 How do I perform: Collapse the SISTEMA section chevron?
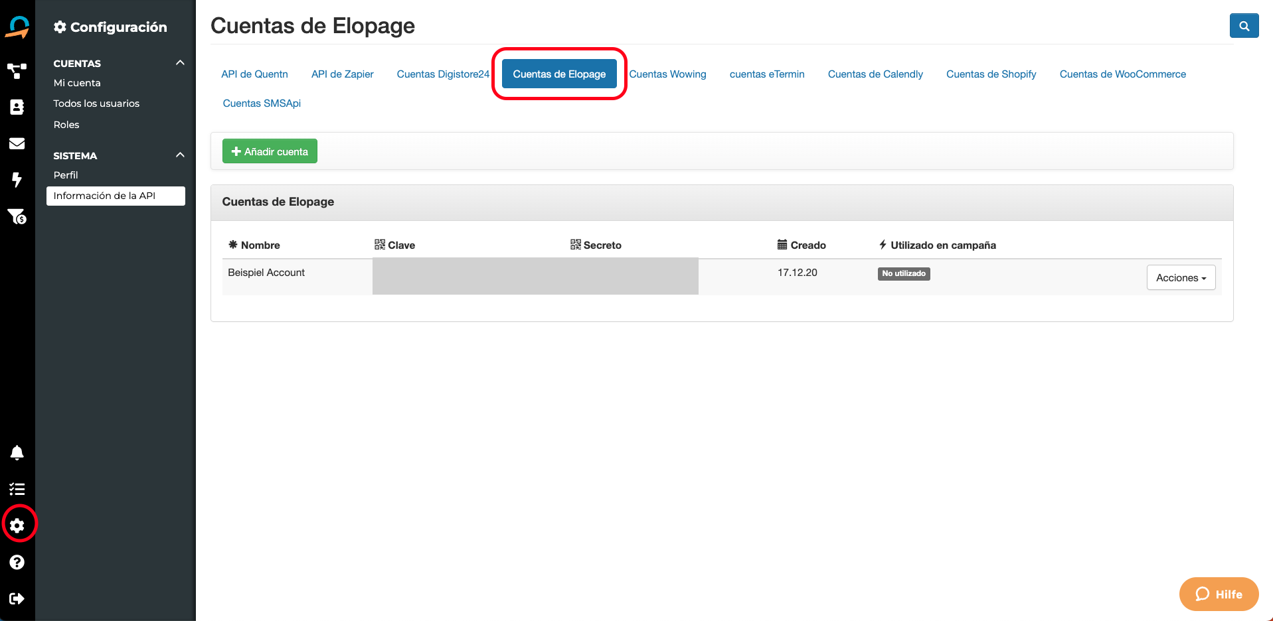(180, 155)
